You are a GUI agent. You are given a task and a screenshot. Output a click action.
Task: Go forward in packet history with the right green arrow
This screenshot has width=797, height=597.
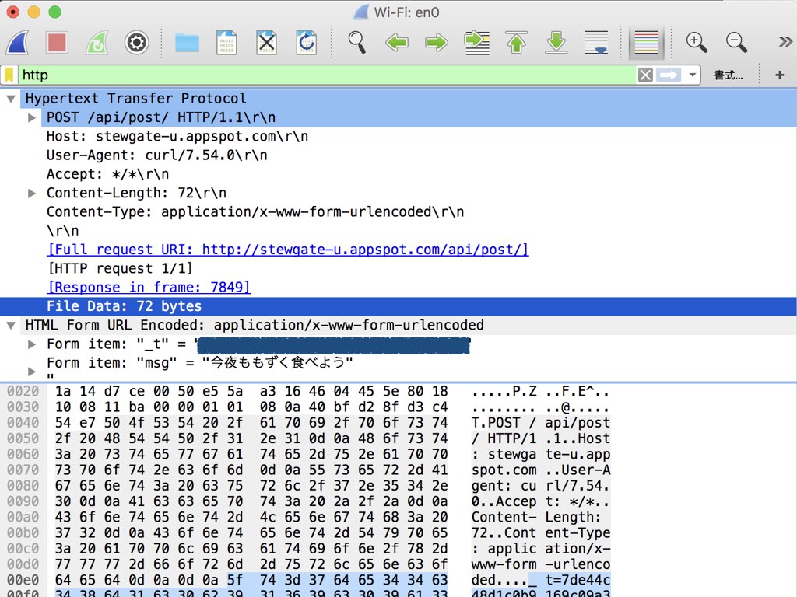(x=436, y=42)
